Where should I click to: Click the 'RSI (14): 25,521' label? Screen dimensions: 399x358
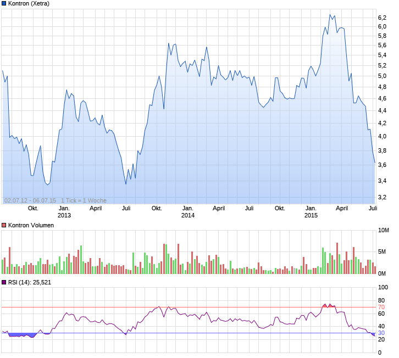pyautogui.click(x=30, y=282)
